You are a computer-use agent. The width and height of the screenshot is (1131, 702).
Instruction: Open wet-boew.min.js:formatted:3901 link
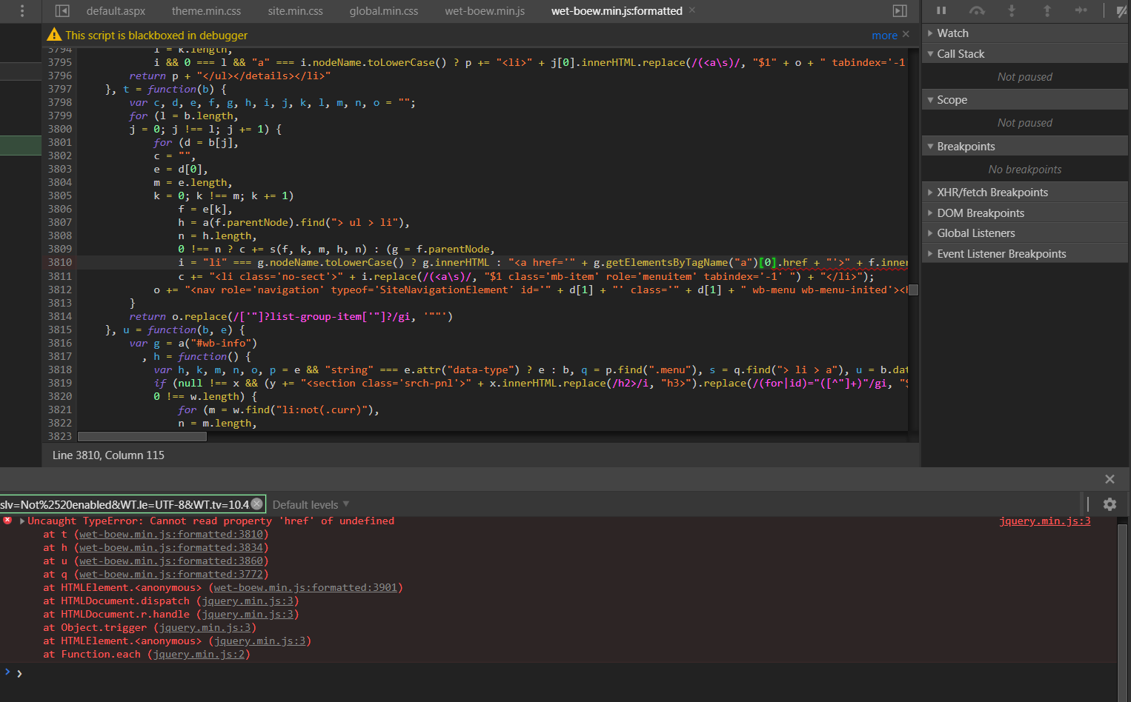pyautogui.click(x=305, y=588)
